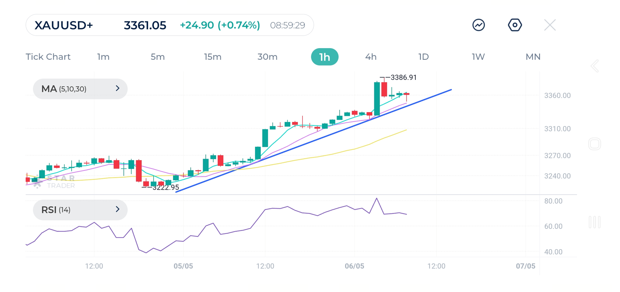Switch to Tick Chart view

[48, 57]
